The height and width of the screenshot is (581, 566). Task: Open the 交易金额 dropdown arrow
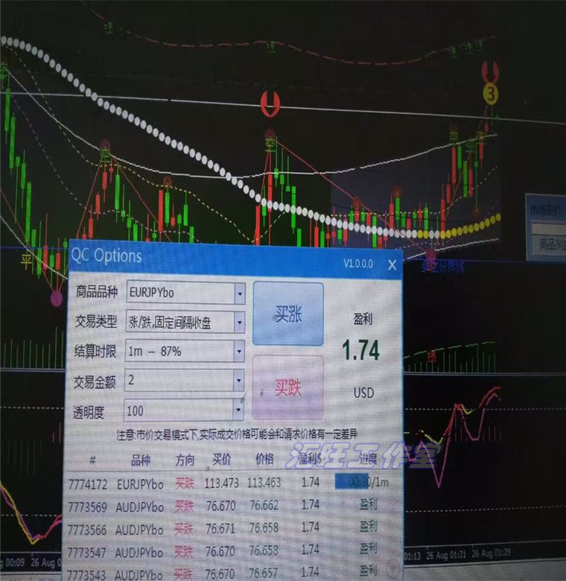point(238,380)
